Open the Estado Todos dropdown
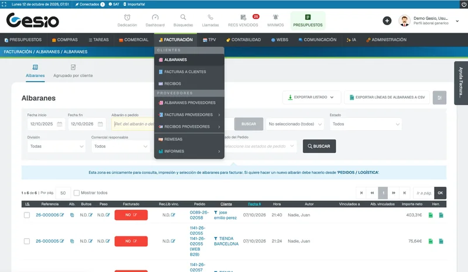This screenshot has width=468, height=272. (x=366, y=124)
